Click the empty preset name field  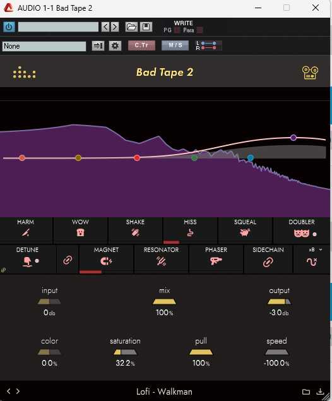tap(58, 27)
